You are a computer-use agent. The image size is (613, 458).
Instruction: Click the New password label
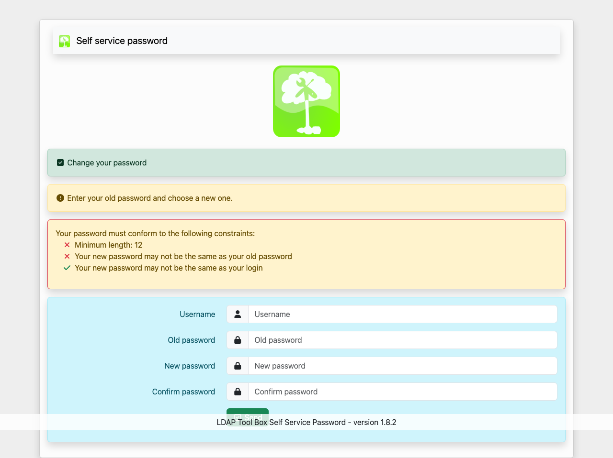[190, 366]
